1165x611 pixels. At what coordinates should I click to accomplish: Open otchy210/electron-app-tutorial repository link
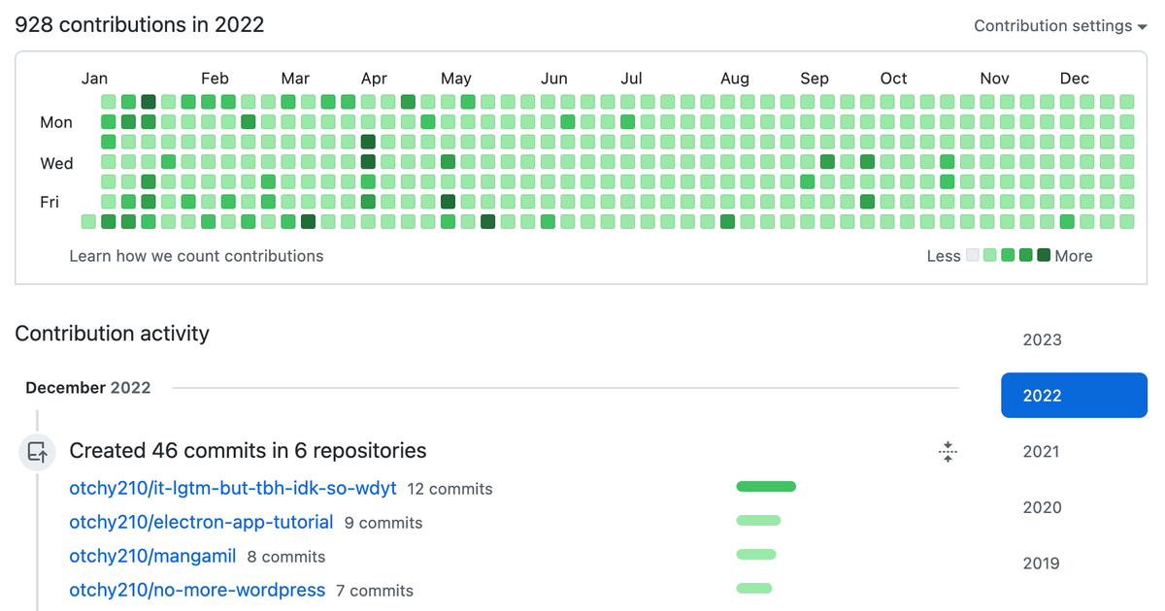click(x=201, y=522)
